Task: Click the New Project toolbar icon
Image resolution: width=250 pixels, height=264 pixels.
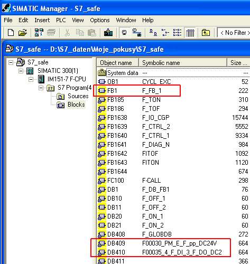Action: (x=11, y=33)
